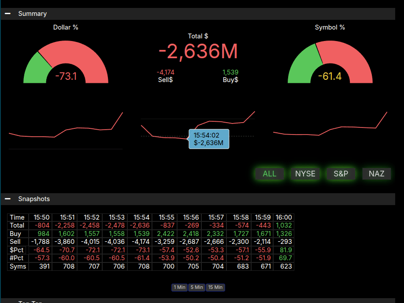Toggle the S&P market filter
The image size is (404, 303).
pos(341,174)
